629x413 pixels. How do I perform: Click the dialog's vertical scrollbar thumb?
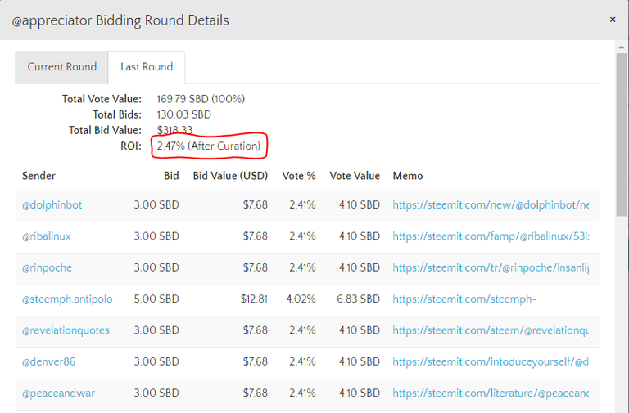621,134
